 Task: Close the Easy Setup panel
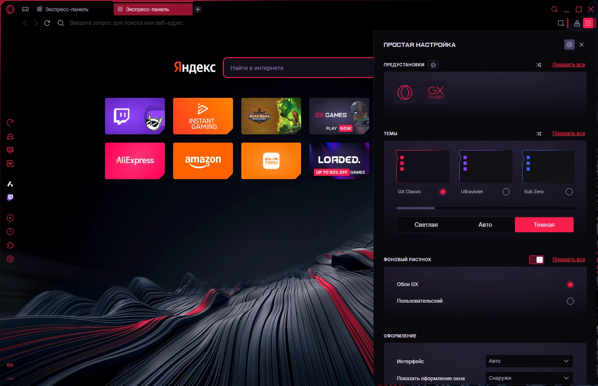click(581, 44)
